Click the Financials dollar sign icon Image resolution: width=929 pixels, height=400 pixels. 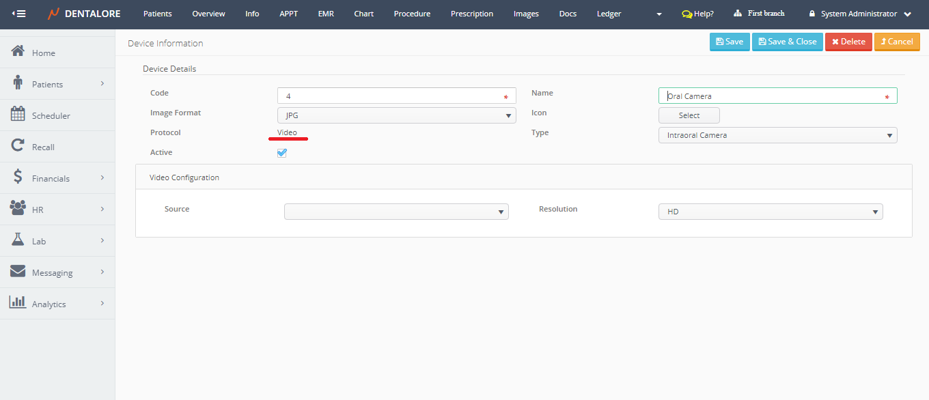(x=18, y=177)
